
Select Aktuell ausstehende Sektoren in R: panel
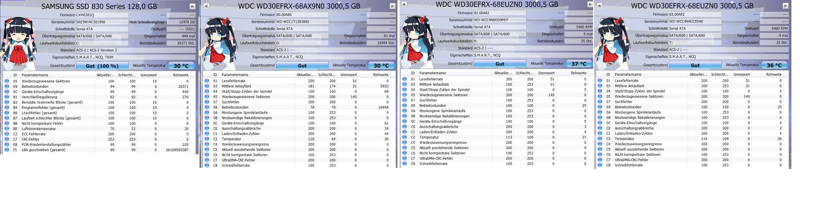[x=494, y=148]
